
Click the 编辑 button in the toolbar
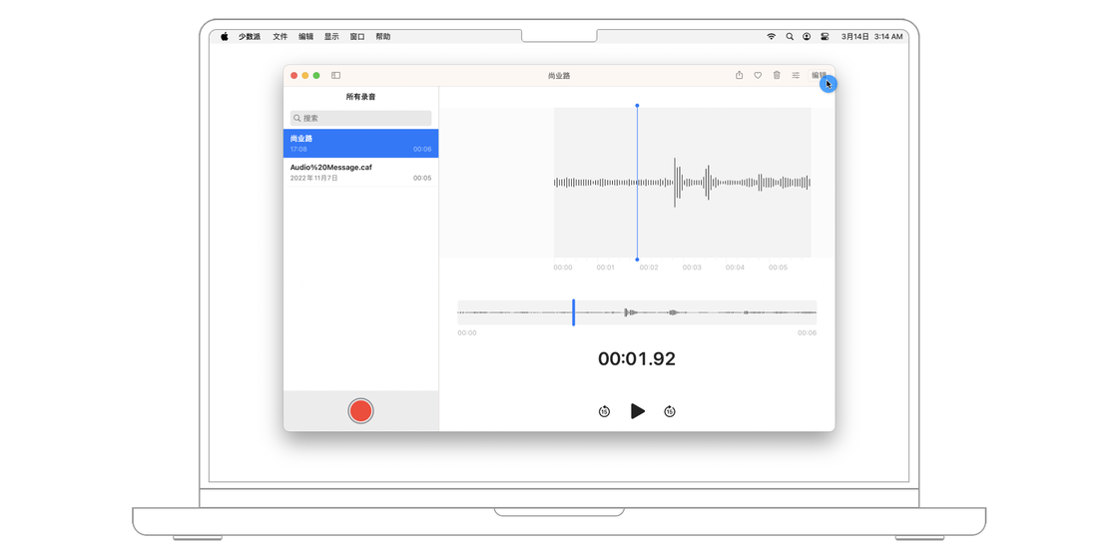pos(819,75)
